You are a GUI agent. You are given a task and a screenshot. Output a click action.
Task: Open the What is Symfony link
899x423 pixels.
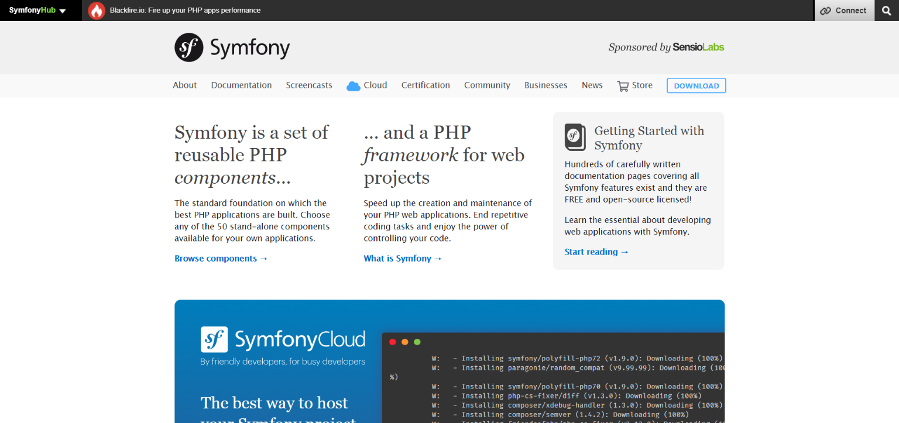pos(402,258)
